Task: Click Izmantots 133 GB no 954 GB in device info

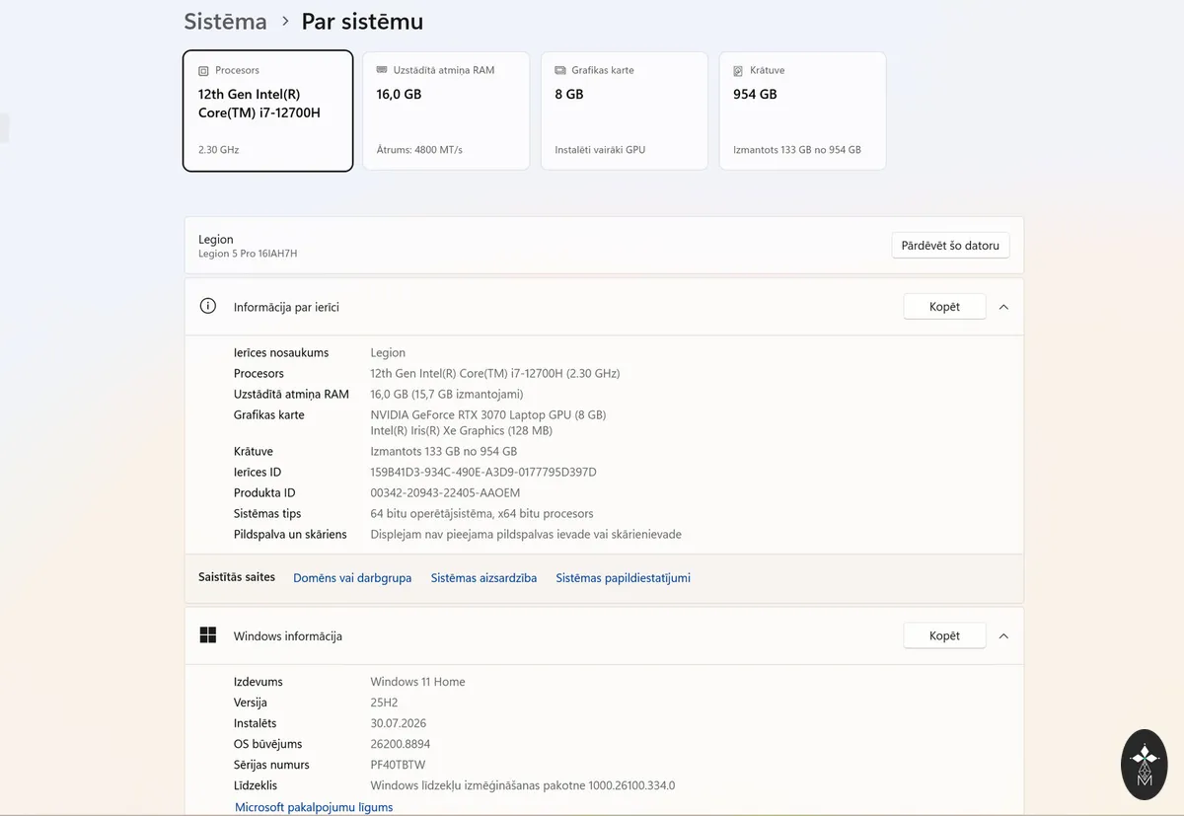Action: 443,451
